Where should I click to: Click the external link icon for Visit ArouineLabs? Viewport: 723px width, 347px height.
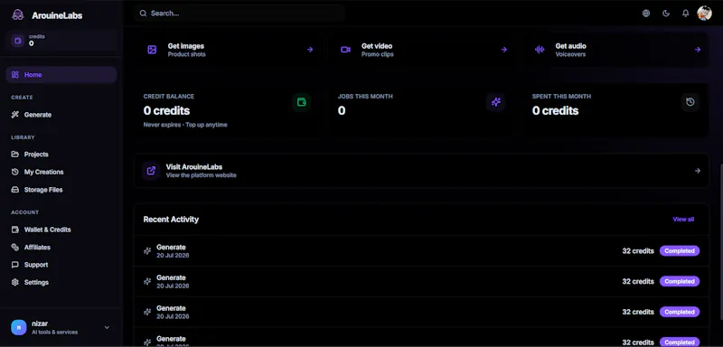point(151,171)
